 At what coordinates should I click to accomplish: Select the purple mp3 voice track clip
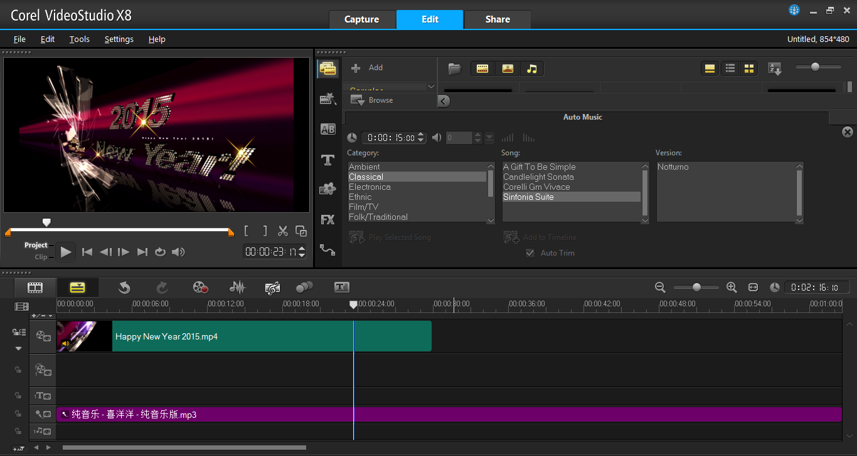[x=449, y=415]
